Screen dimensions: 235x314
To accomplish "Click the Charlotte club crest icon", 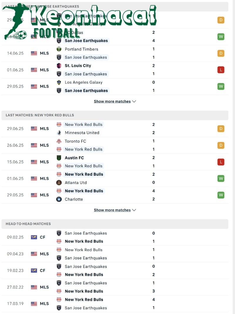I will [x=59, y=199].
